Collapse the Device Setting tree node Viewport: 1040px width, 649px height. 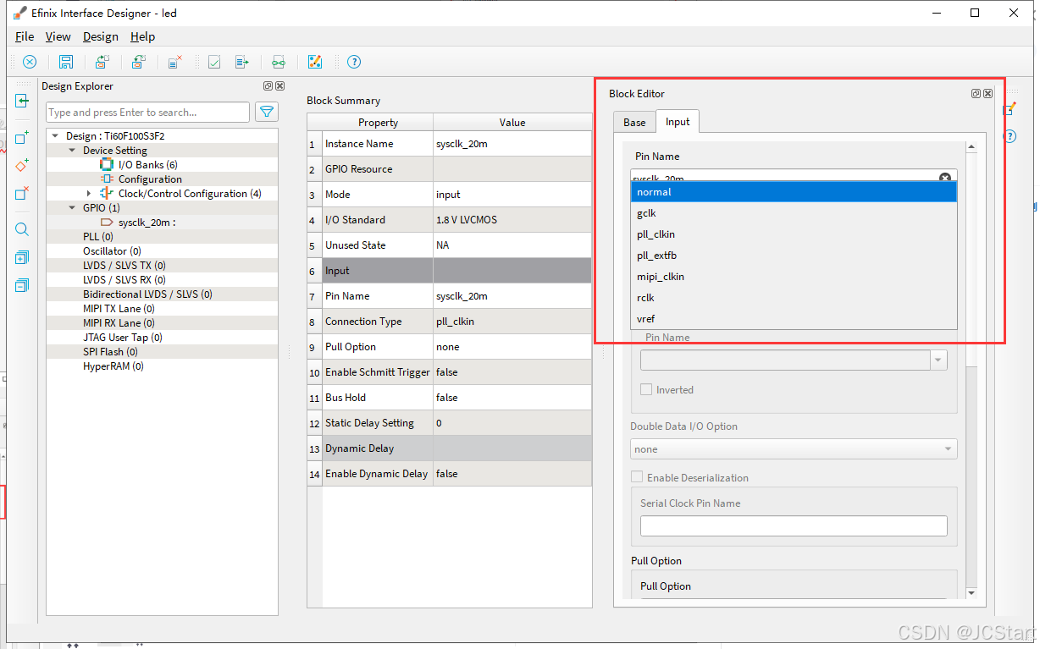point(72,150)
